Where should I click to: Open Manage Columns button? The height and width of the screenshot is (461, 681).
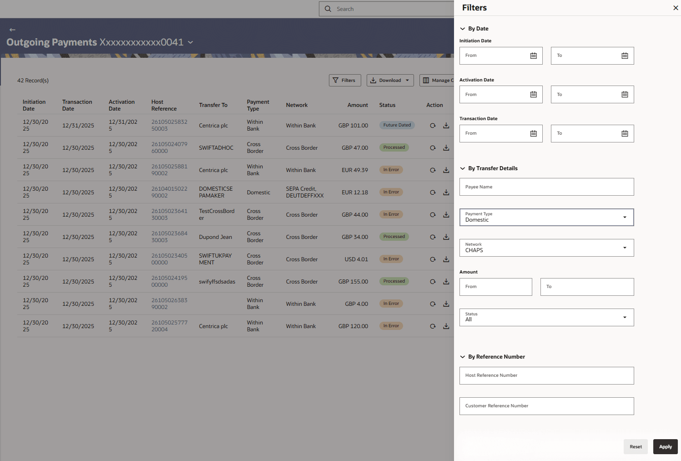[x=437, y=81]
